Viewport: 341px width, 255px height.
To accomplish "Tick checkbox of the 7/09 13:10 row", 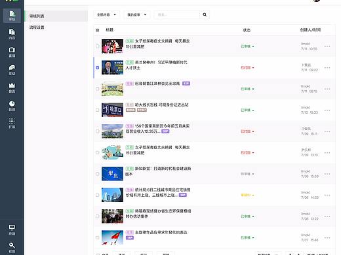I will pyautogui.click(x=98, y=152).
